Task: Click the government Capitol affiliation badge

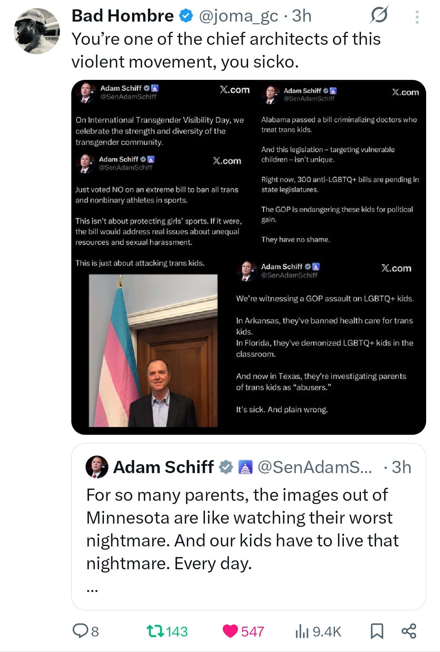Action: (245, 467)
